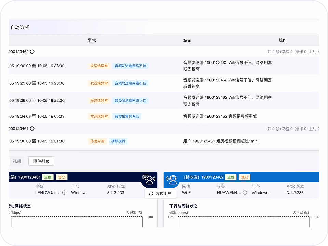Click 音频发送端网络不佳 tag in 19:30:00-19:38:00 row
The height and width of the screenshot is (246, 328).
click(130, 66)
